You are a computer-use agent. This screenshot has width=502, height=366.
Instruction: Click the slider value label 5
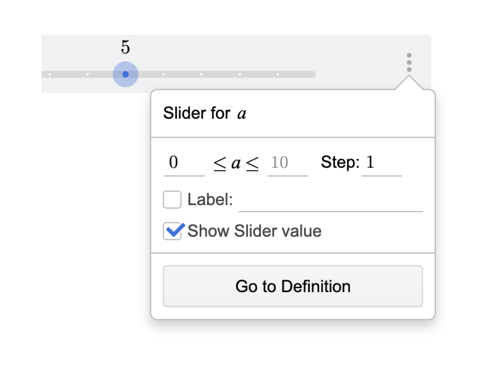pos(125,47)
